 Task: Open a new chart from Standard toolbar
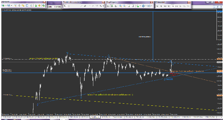[3, 5]
